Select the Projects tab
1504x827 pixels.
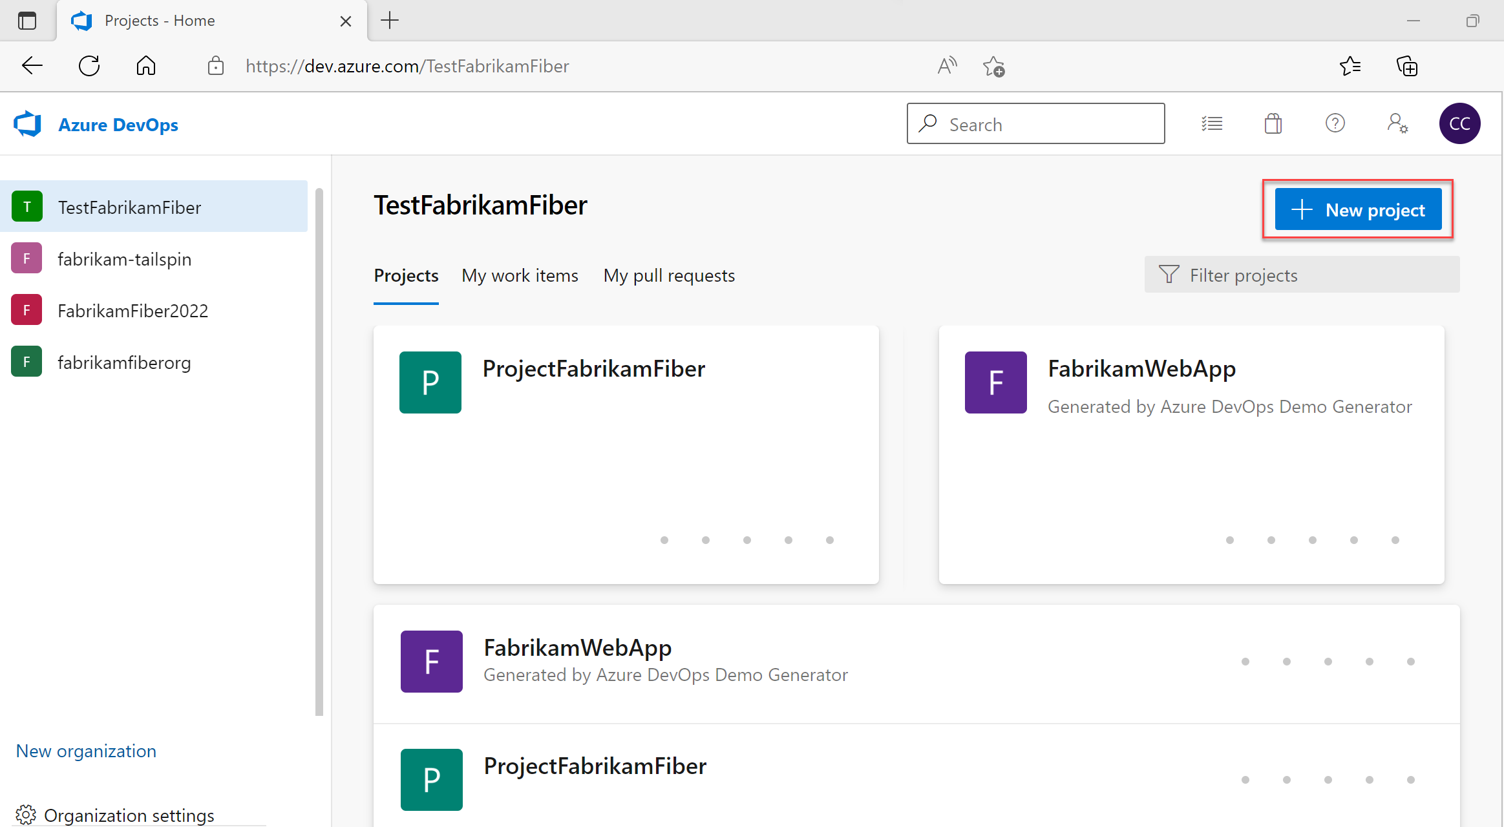[x=407, y=275]
